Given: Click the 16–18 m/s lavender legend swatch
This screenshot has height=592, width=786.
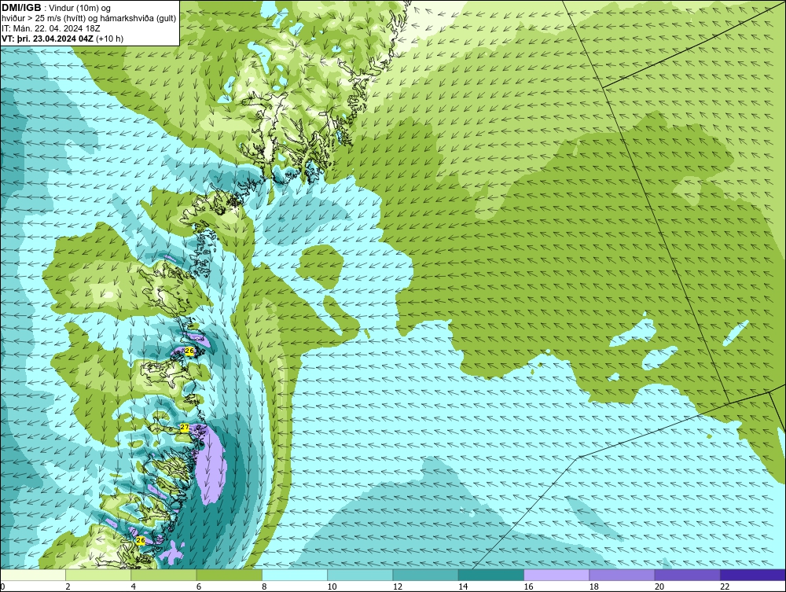Looking at the screenshot, I should (556, 575).
